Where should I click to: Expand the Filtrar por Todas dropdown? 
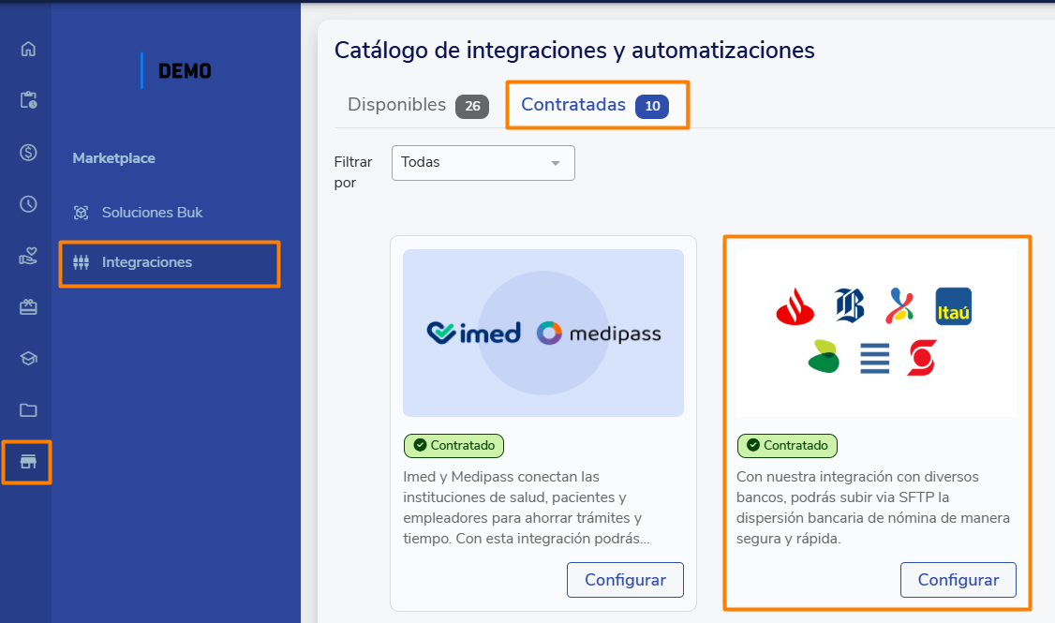pyautogui.click(x=483, y=163)
